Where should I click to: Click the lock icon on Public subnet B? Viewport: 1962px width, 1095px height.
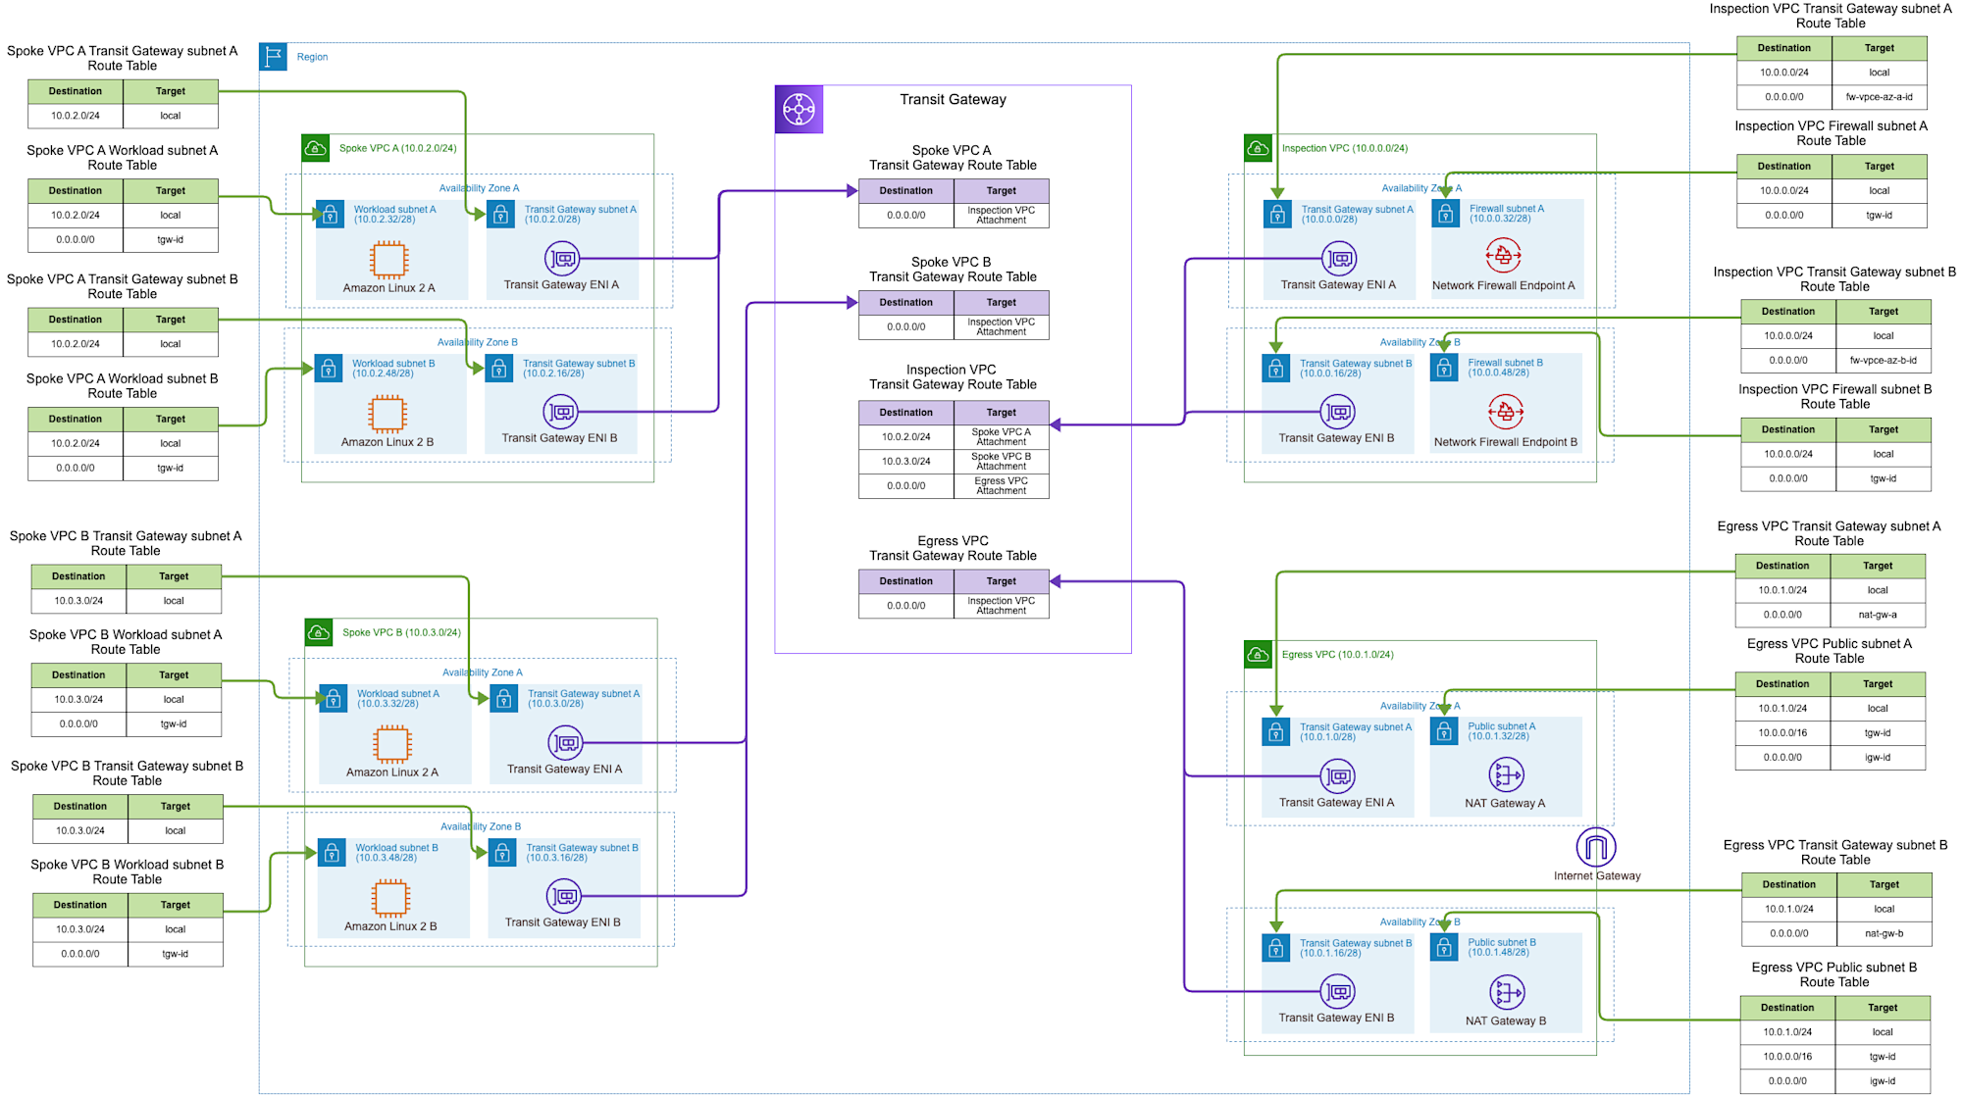pyautogui.click(x=1444, y=948)
